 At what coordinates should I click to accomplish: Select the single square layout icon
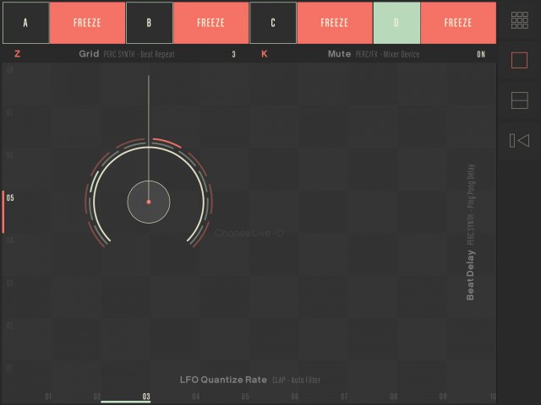(519, 61)
